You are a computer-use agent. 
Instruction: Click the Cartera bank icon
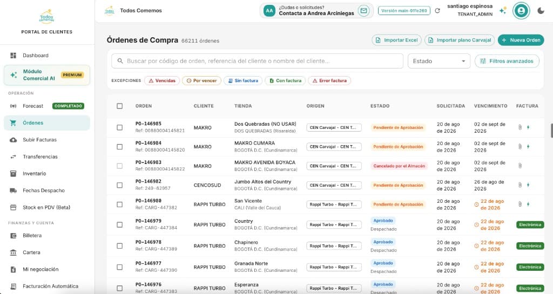point(13,252)
